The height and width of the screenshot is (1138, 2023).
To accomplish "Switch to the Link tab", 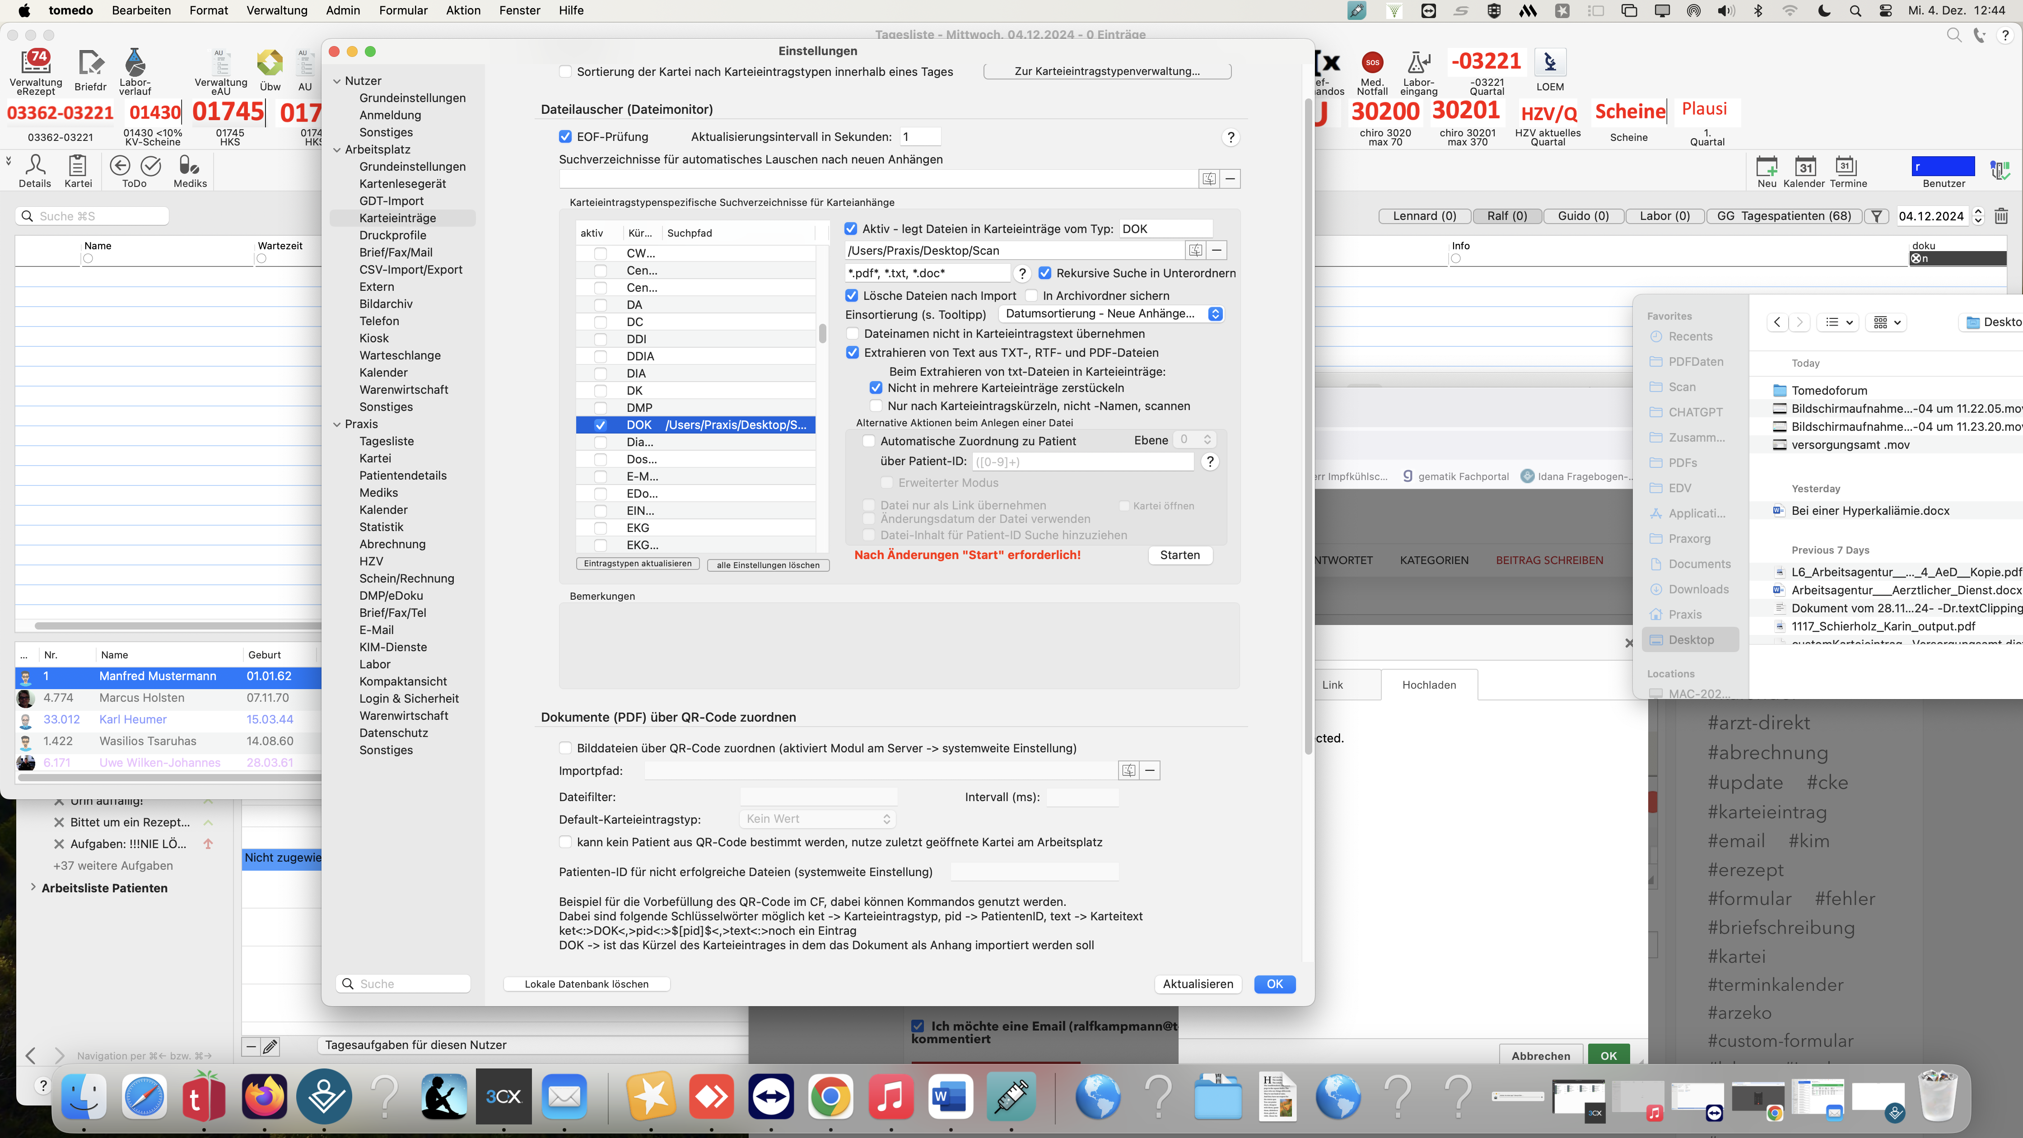I will coord(1332,685).
